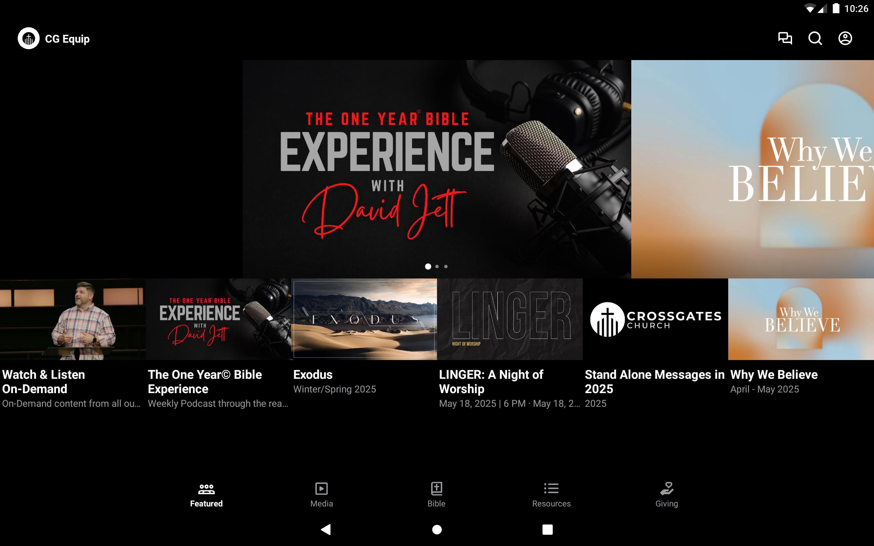The image size is (874, 546).
Task: Tap Android recent apps square button
Action: [x=548, y=529]
